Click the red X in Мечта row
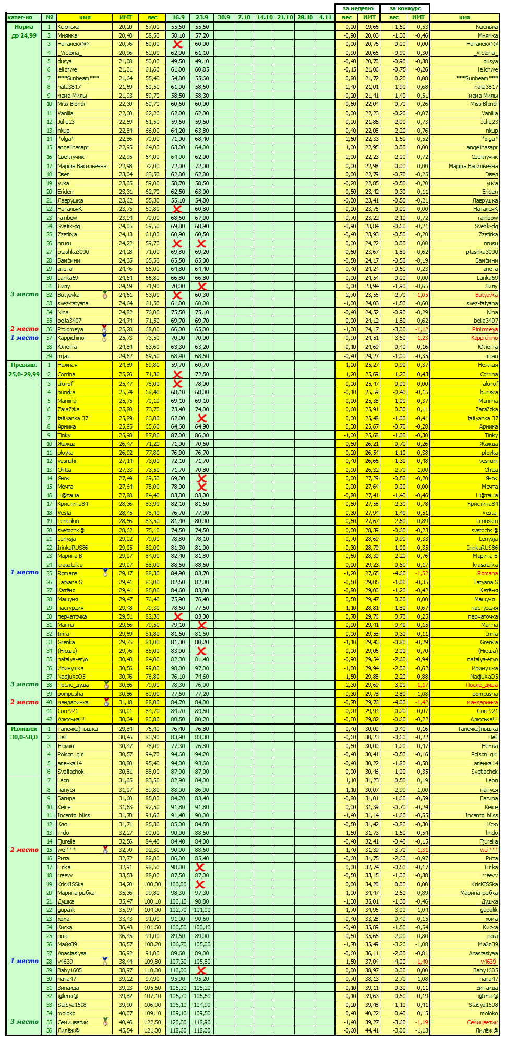 pos(201,487)
